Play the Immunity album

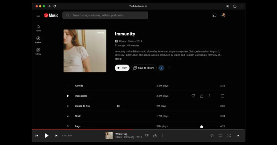pyautogui.click(x=122, y=68)
